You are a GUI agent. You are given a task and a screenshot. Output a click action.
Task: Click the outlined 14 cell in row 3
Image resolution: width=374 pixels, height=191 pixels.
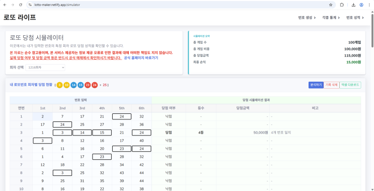(x=82, y=133)
